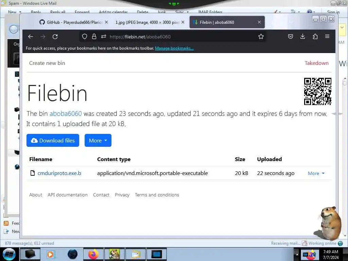Click the Filebin QR code image
Screen dimensions: 348x261
pyautogui.click(x=318, y=91)
